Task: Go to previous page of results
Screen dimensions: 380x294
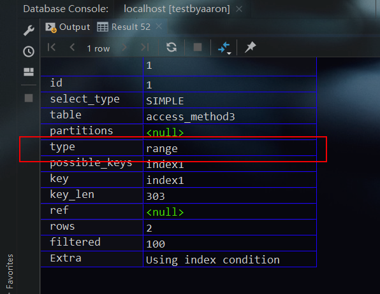Action: [72, 47]
